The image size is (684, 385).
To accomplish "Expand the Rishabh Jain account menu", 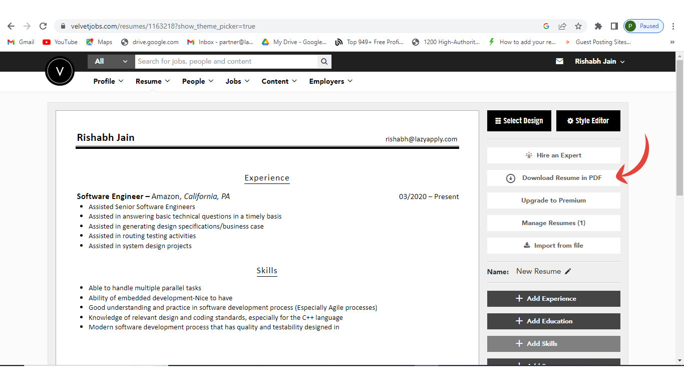I will [x=599, y=61].
